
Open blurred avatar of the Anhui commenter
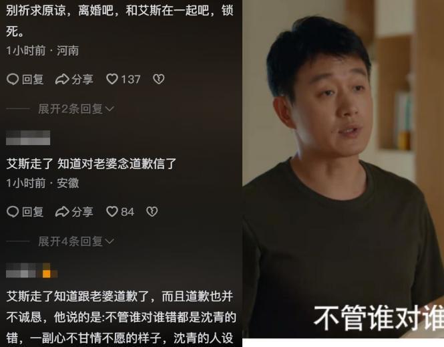pyautogui.click(x=28, y=138)
